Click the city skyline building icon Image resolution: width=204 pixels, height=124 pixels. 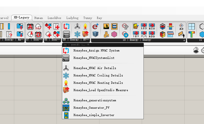click(x=106, y=27)
